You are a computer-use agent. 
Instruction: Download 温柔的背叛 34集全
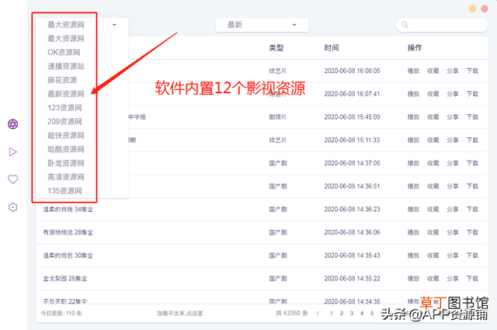click(472, 209)
